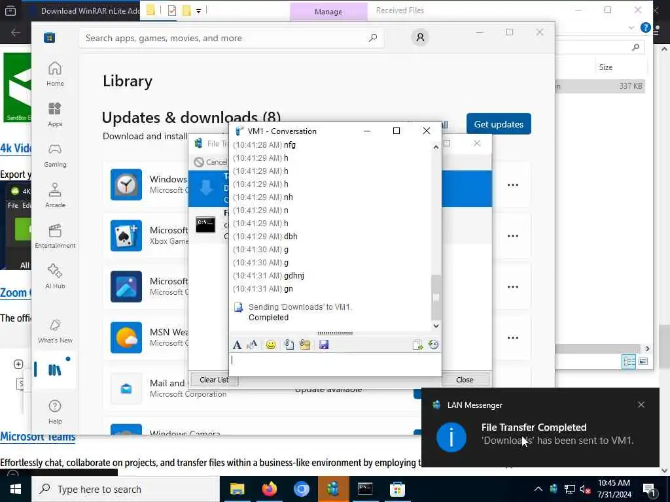
Task: Focus the conversation message input box
Action: [335, 365]
